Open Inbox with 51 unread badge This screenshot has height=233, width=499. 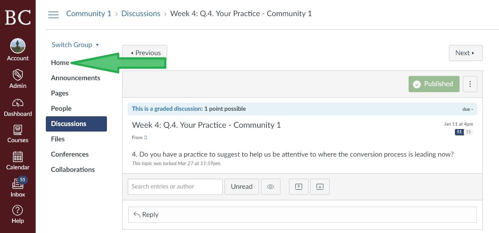point(18,184)
